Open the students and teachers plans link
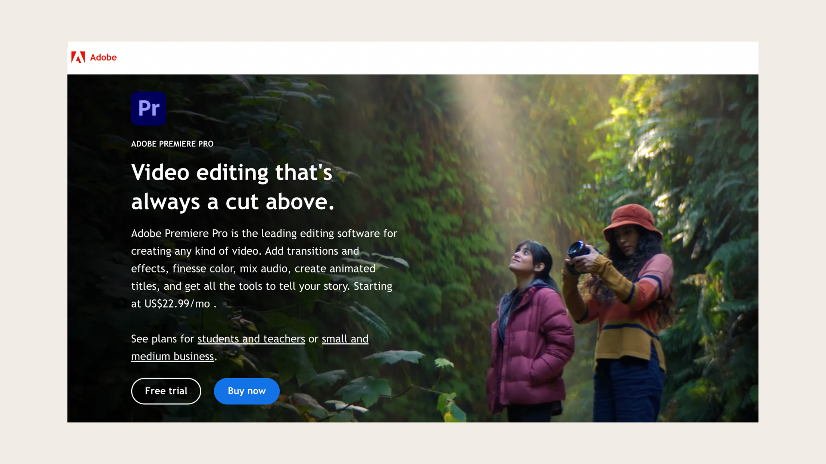826x464 pixels. (251, 339)
